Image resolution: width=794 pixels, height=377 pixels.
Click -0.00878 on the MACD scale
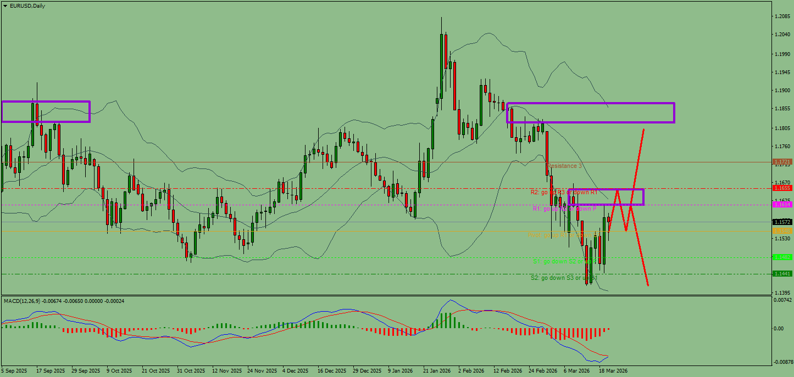tap(782, 362)
